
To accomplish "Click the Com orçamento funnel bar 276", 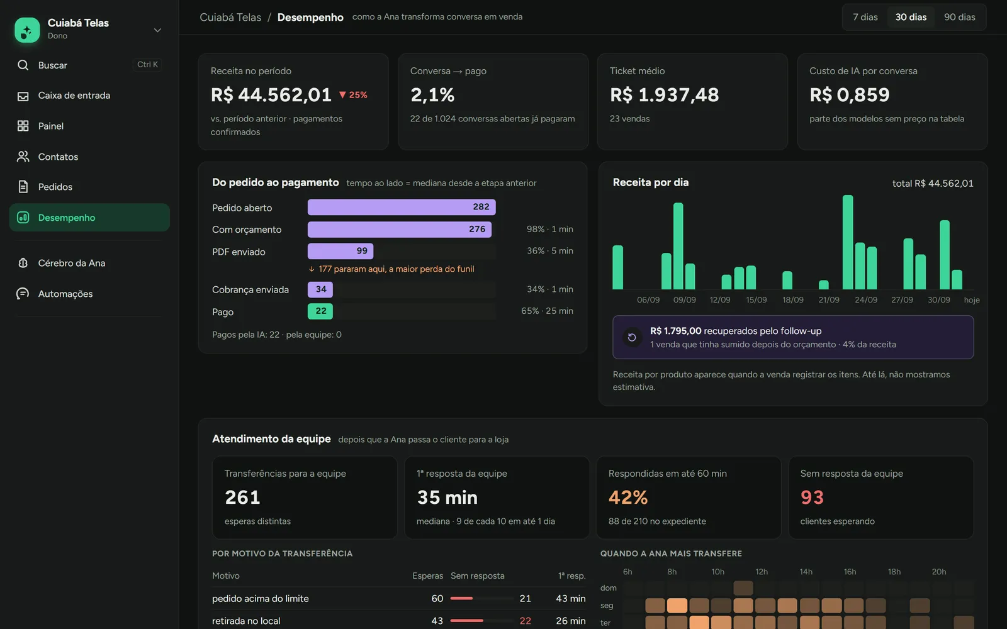I will [x=400, y=229].
